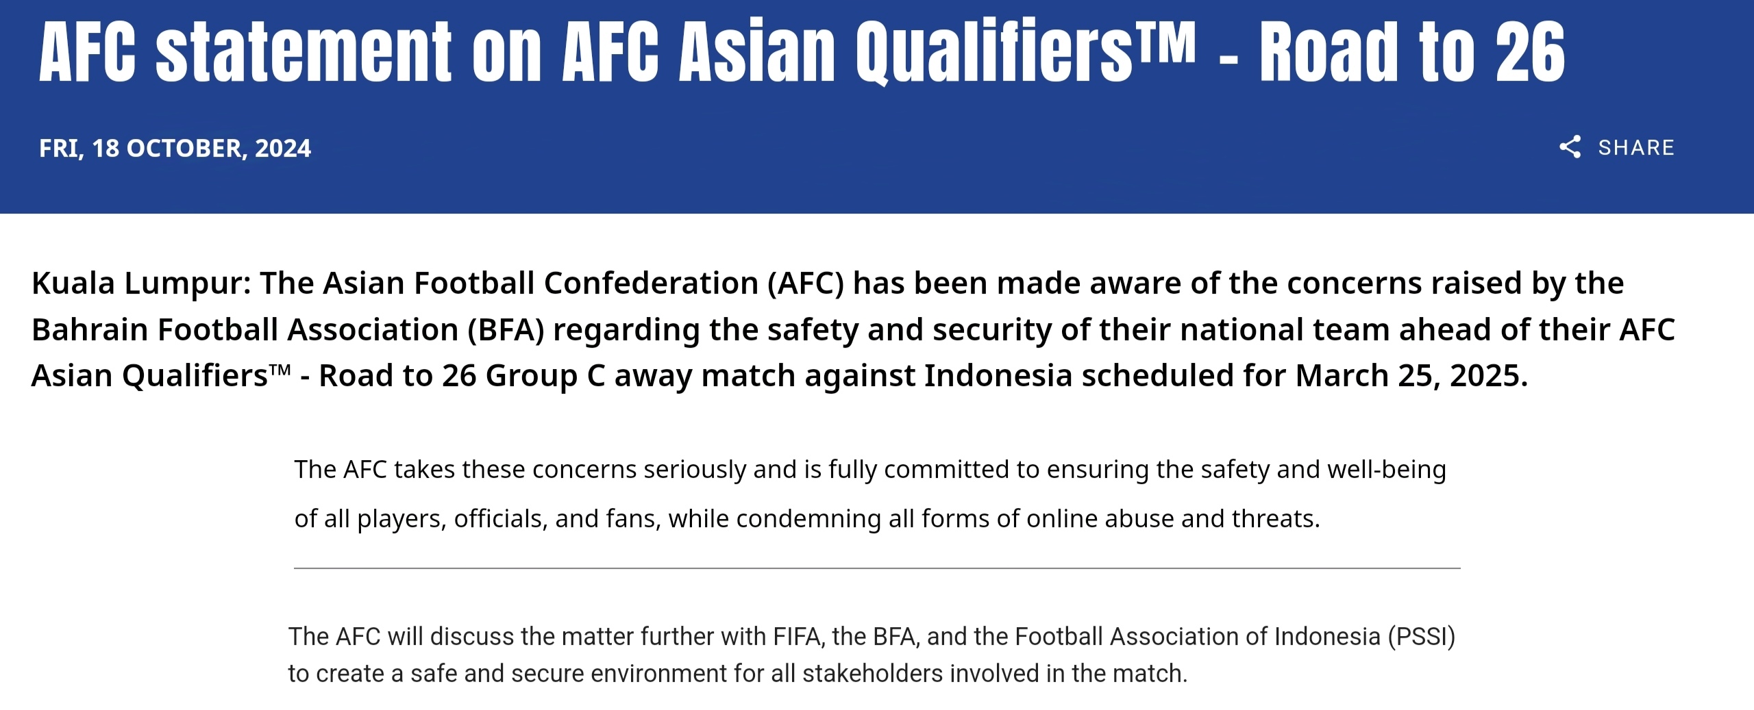The image size is (1754, 710).
Task: Click the word 'Indonesia' in the lead paragraph
Action: click(998, 375)
